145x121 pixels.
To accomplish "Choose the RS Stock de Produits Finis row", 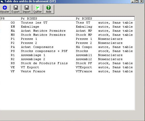I will (x=67, y=63).
